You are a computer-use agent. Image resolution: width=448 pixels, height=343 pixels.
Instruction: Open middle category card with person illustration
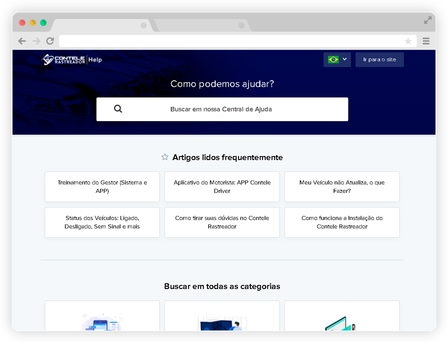click(x=222, y=316)
